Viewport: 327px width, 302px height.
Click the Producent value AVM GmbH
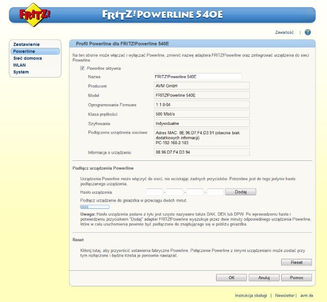(x=202, y=86)
